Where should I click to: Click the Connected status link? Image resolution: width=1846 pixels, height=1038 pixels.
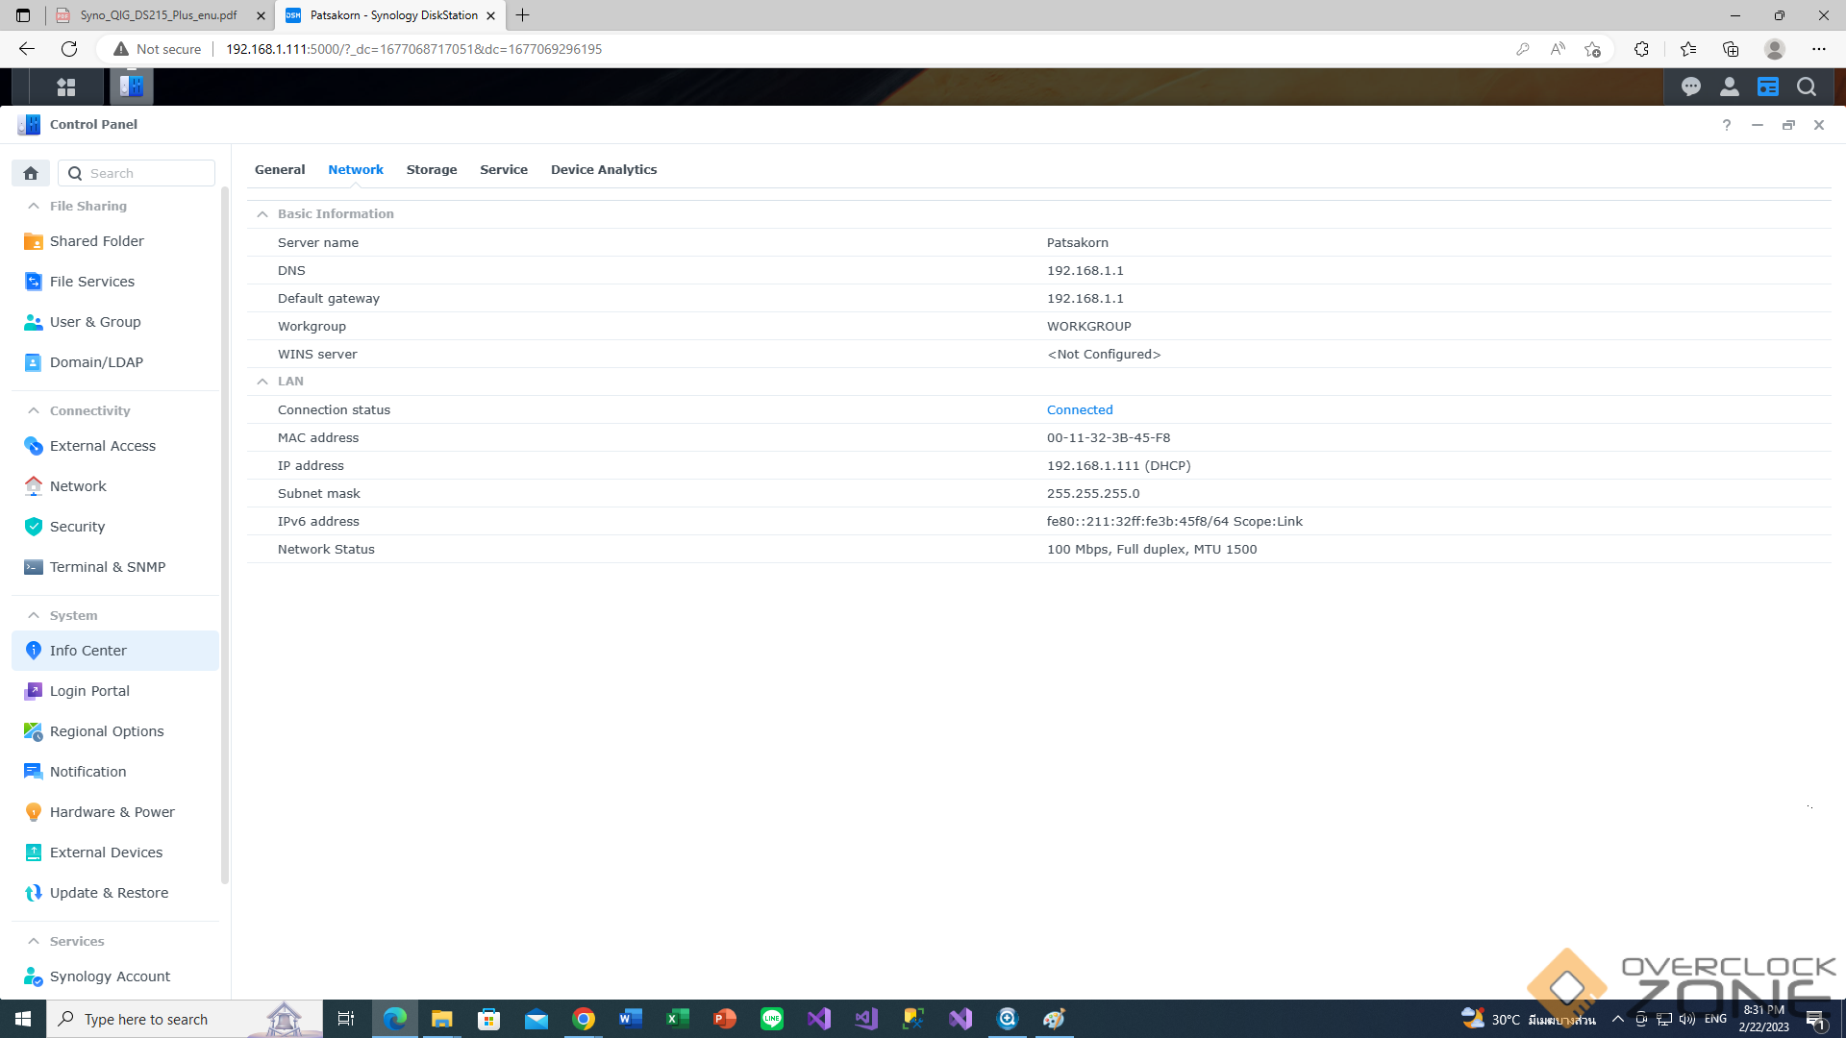(1079, 410)
